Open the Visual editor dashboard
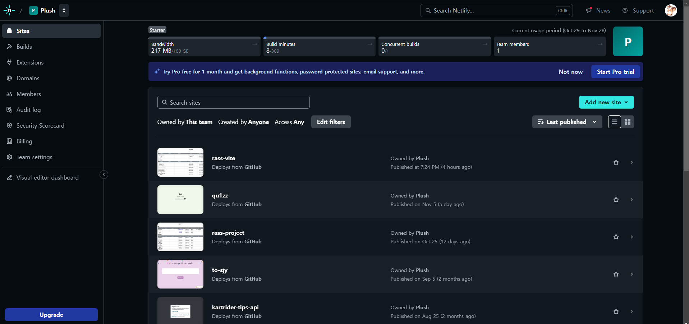 click(51, 177)
